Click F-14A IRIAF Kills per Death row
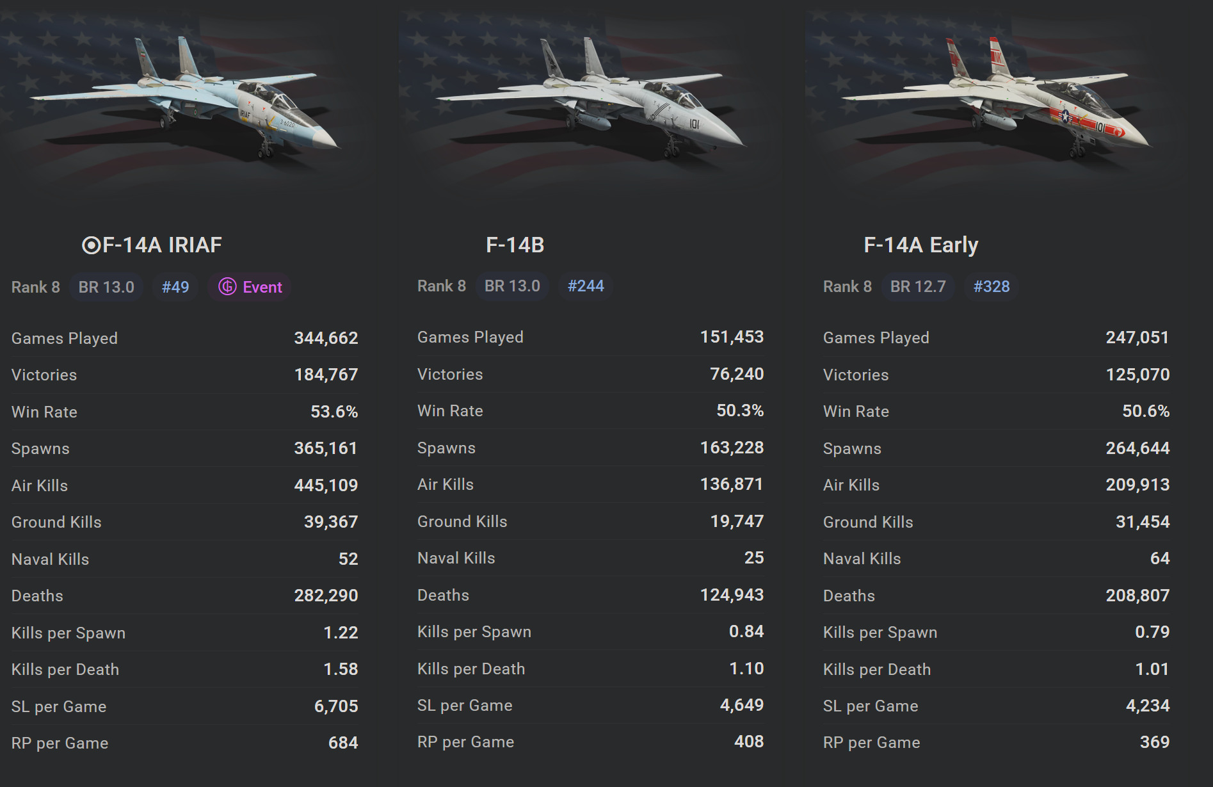Screen dimensions: 1213x787 [x=184, y=669]
